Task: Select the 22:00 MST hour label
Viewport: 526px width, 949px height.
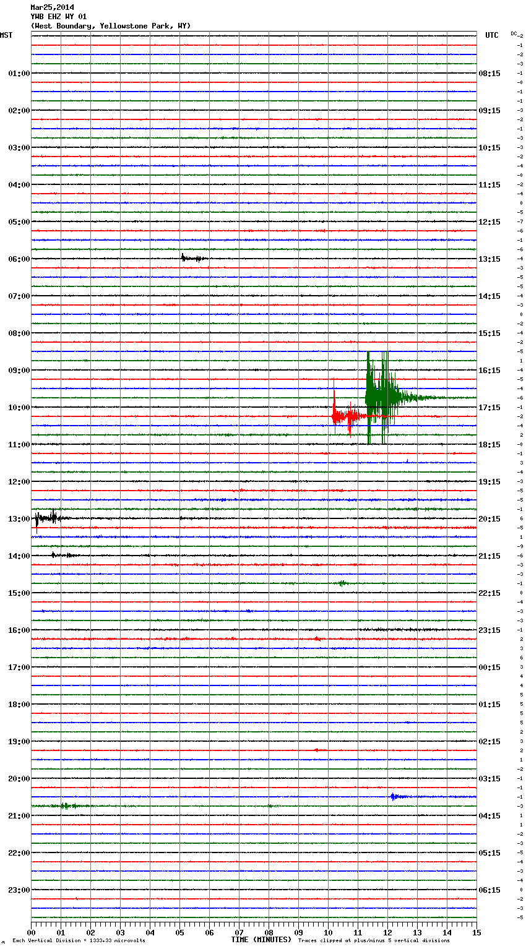Action: pos(19,853)
